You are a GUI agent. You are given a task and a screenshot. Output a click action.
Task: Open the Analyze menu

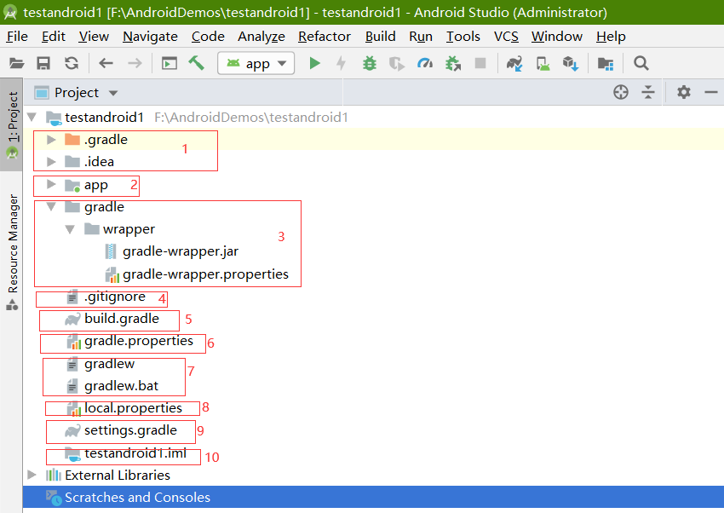tap(261, 37)
